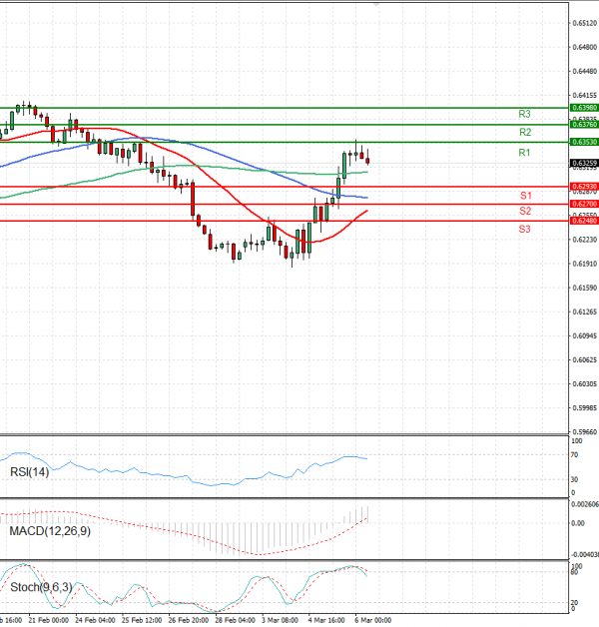
Task: Click the S2 support label
Action: pos(524,212)
